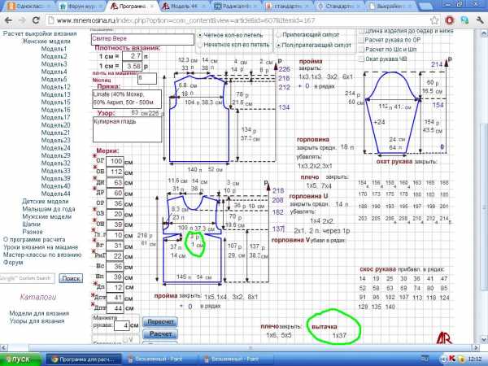Image resolution: width=488 pixels, height=366 pixels.
Task: Click the browser back arrow
Action: 8,18
